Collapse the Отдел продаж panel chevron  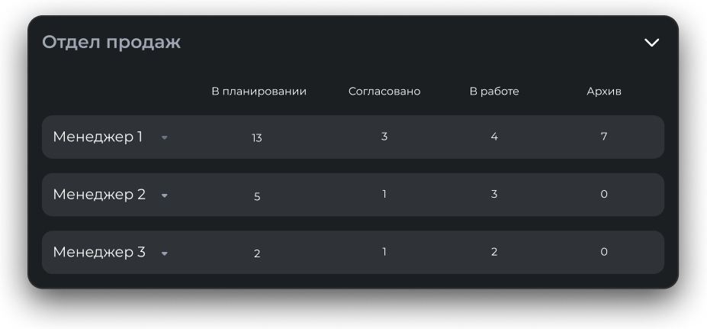point(651,43)
